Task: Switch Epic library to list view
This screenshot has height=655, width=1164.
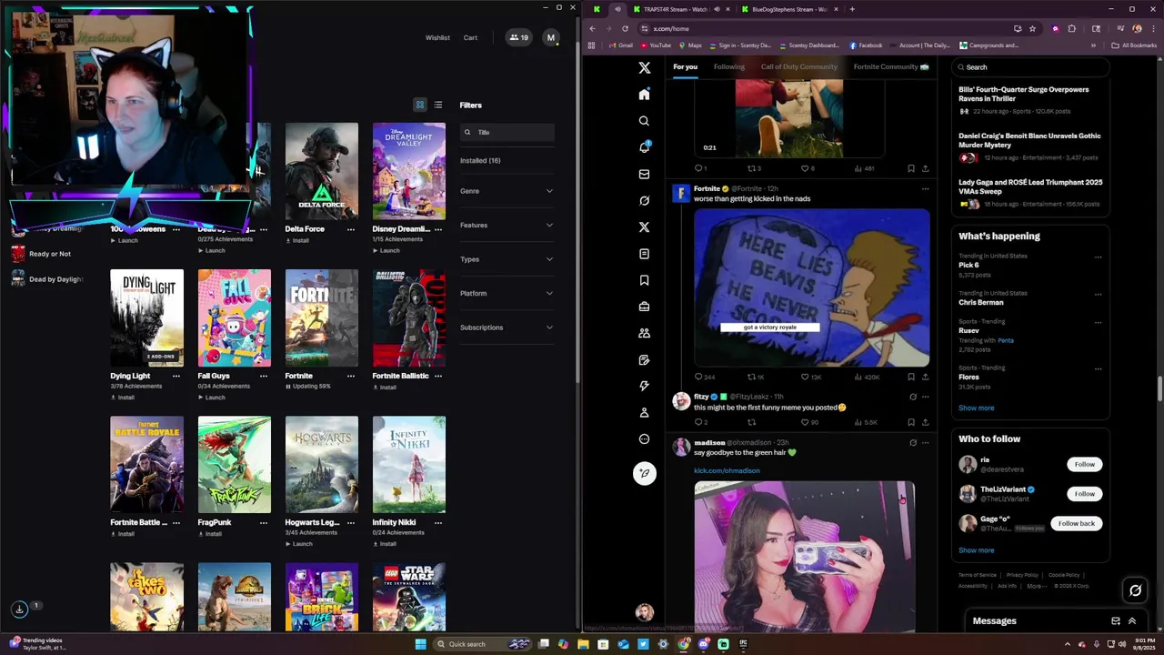Action: point(438,105)
